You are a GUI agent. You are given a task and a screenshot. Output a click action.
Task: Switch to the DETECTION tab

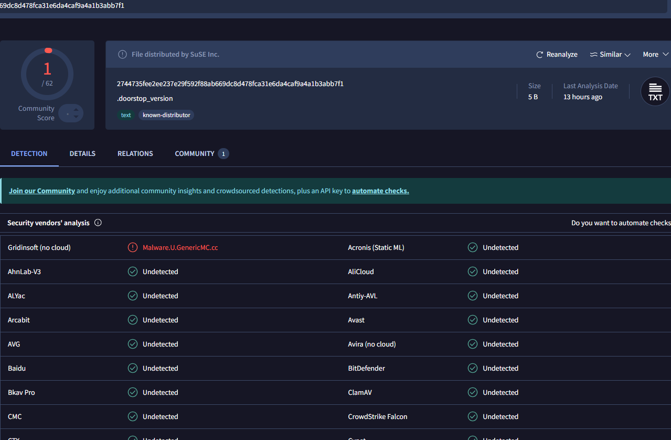pos(29,154)
